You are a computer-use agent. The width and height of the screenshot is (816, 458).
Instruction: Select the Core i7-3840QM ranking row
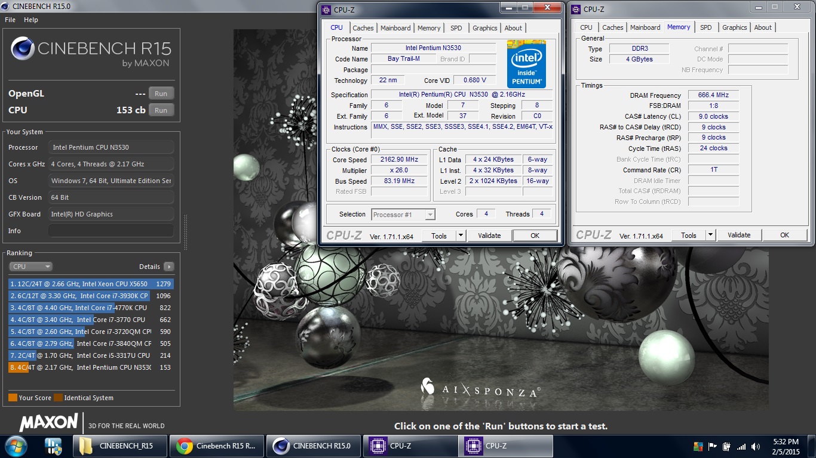tap(91, 343)
